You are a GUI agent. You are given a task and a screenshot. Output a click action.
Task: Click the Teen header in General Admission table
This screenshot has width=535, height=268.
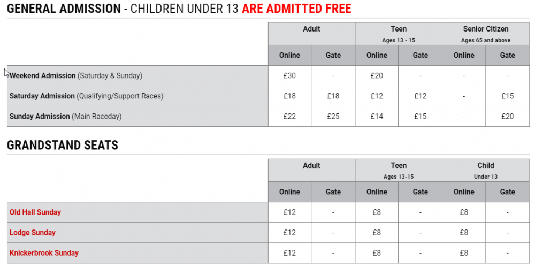pos(399,29)
